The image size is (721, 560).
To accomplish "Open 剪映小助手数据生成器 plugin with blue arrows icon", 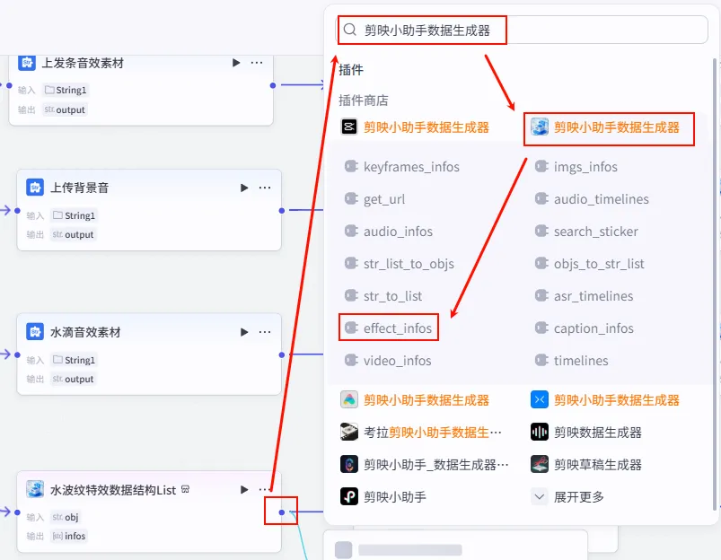I will click(x=605, y=400).
